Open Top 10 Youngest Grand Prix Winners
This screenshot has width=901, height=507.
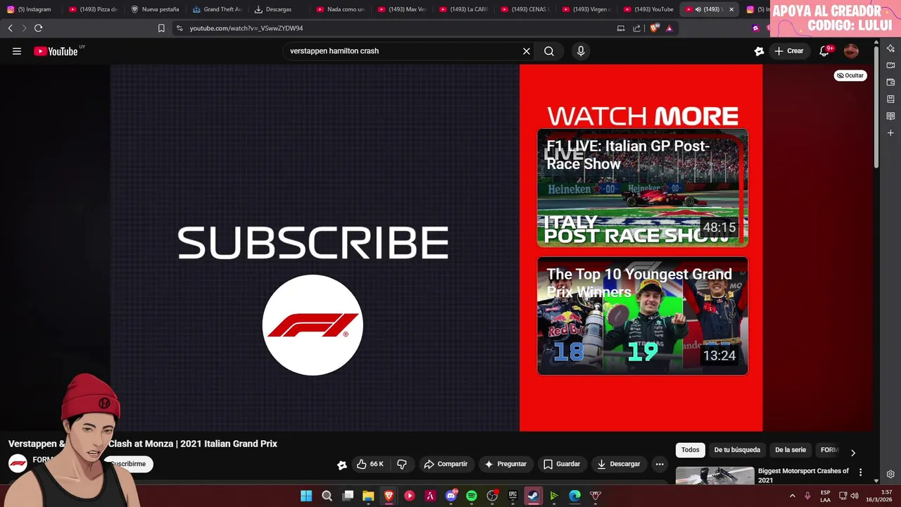click(x=642, y=316)
